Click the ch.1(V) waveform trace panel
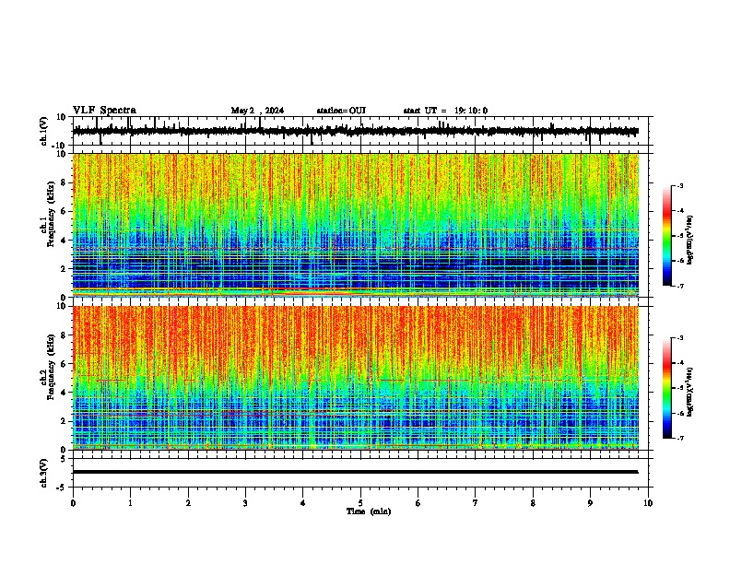730x564 pixels. [360, 131]
